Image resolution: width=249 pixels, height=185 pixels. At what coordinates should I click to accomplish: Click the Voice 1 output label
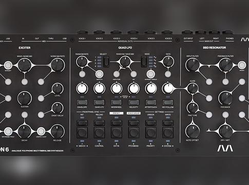coord(82,39)
